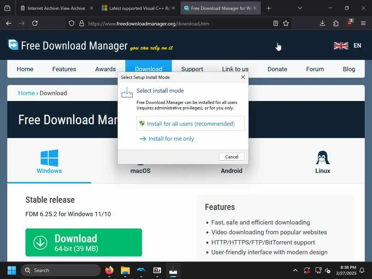The width and height of the screenshot is (372, 279).
Task: Select the Linux platform tab
Action: [323, 162]
